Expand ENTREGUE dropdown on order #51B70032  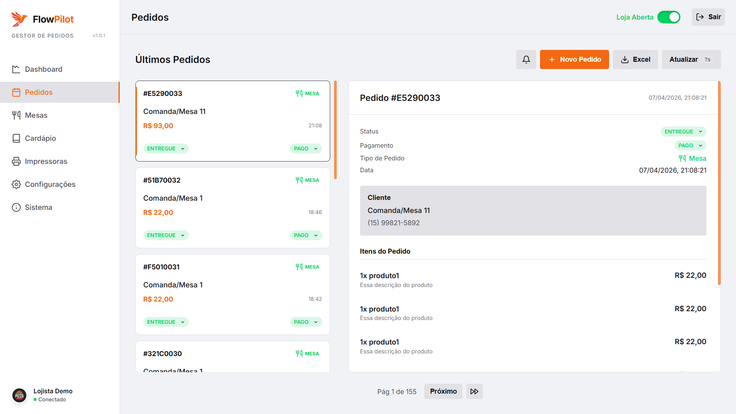(166, 235)
